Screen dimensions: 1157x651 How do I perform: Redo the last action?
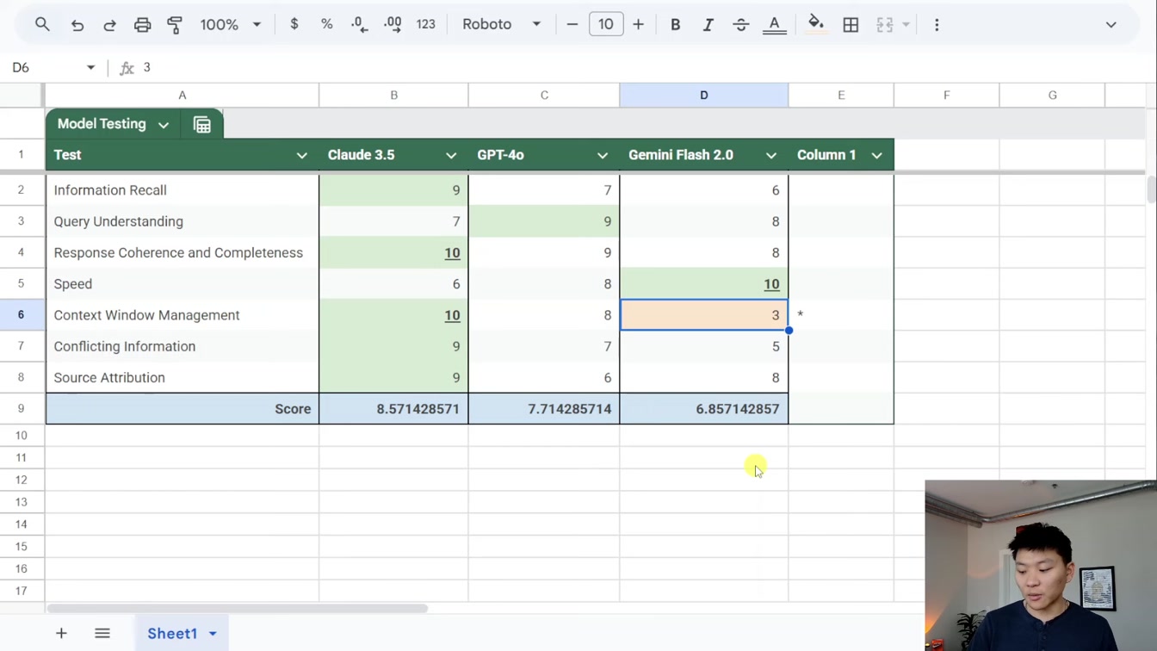[109, 25]
